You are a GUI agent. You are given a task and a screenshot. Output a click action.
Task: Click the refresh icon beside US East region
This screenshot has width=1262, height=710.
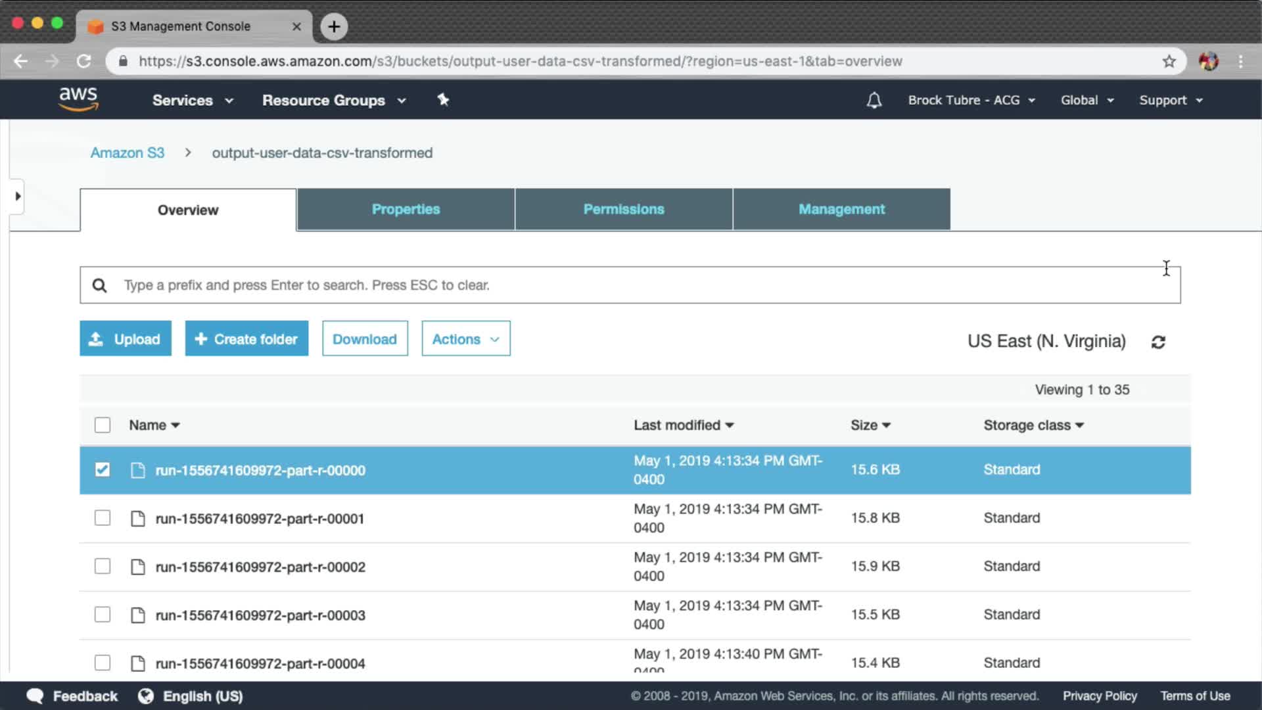click(x=1158, y=342)
